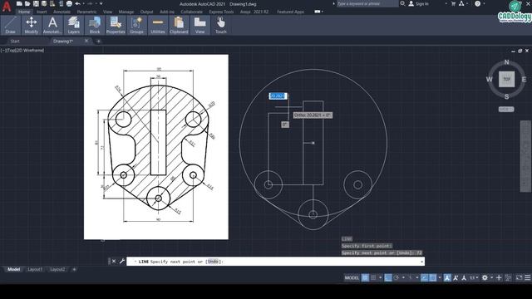Image resolution: width=532 pixels, height=299 pixels.
Task: Switch to the Model layout tab
Action: (x=13, y=269)
